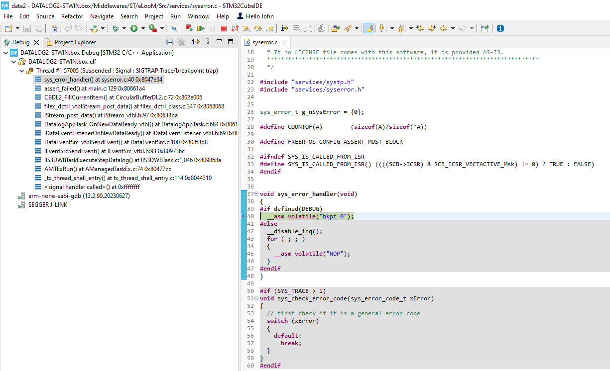Step Return from current function

tap(269, 28)
